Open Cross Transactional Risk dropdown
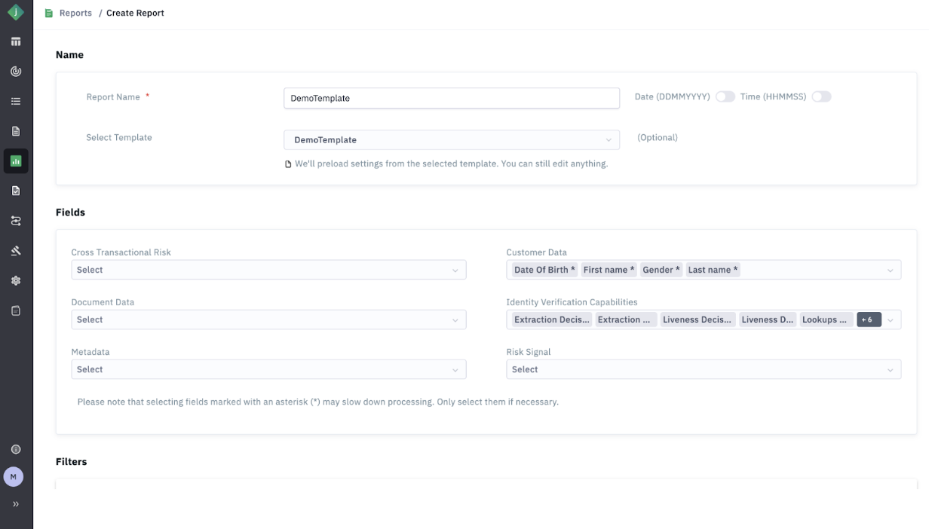Viewport: 929px width, 529px height. [268, 270]
